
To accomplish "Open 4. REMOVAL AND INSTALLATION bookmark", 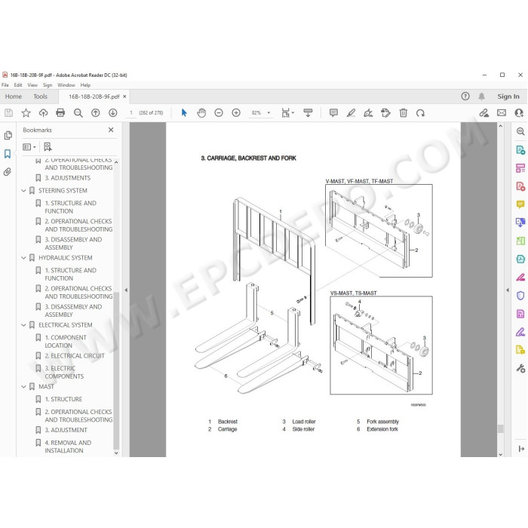I will 68,447.
